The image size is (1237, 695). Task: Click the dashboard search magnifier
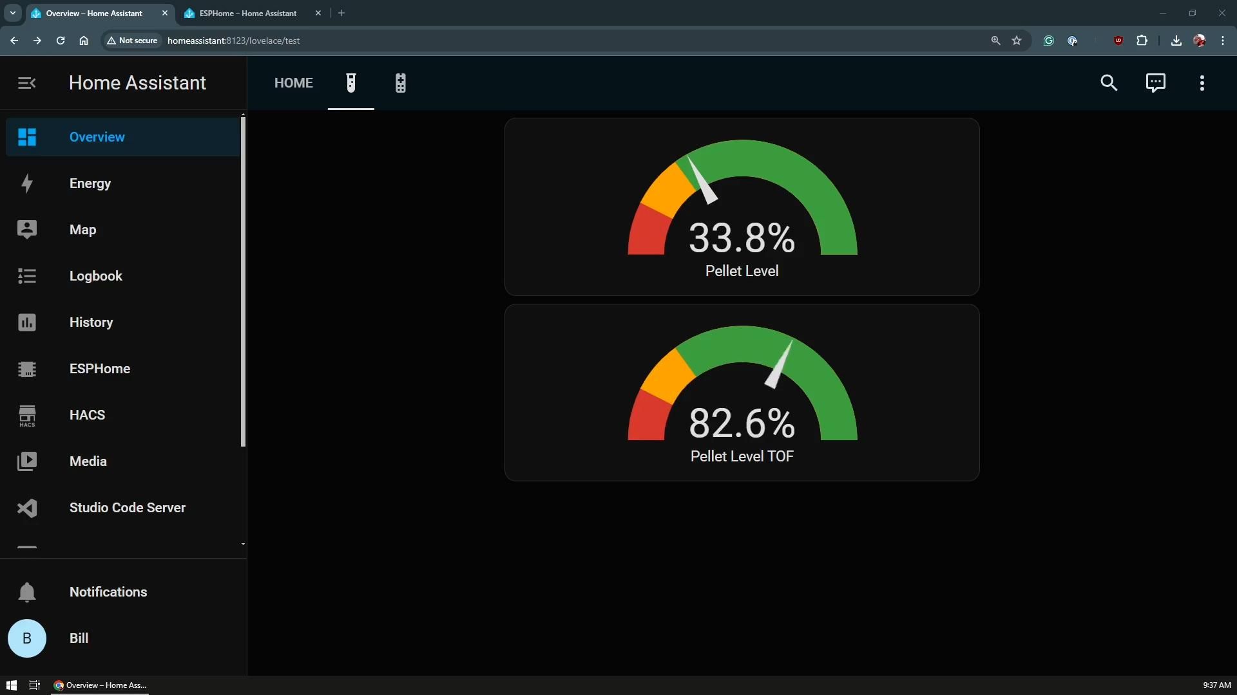(x=1108, y=83)
